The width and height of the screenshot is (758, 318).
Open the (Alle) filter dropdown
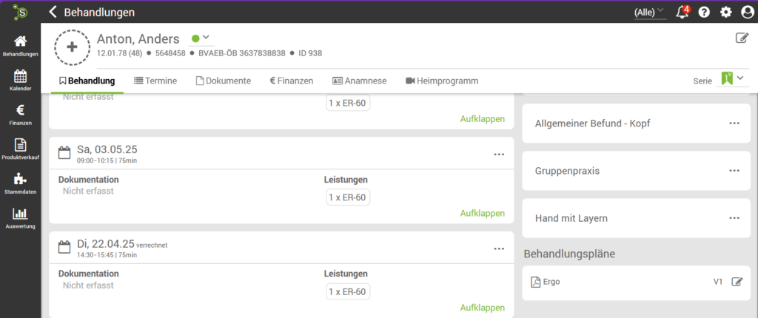[x=649, y=12]
